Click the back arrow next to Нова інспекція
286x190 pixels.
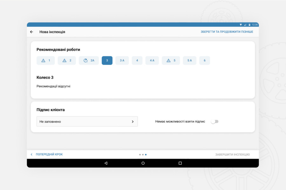[x=31, y=32]
